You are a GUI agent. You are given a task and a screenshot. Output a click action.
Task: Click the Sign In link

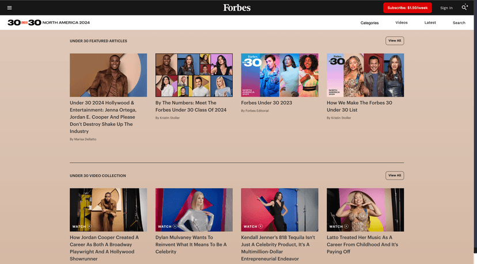pyautogui.click(x=446, y=8)
